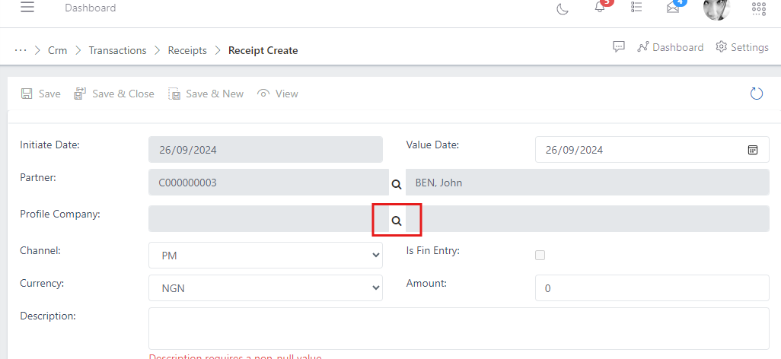Open notifications bell icon

600,8
